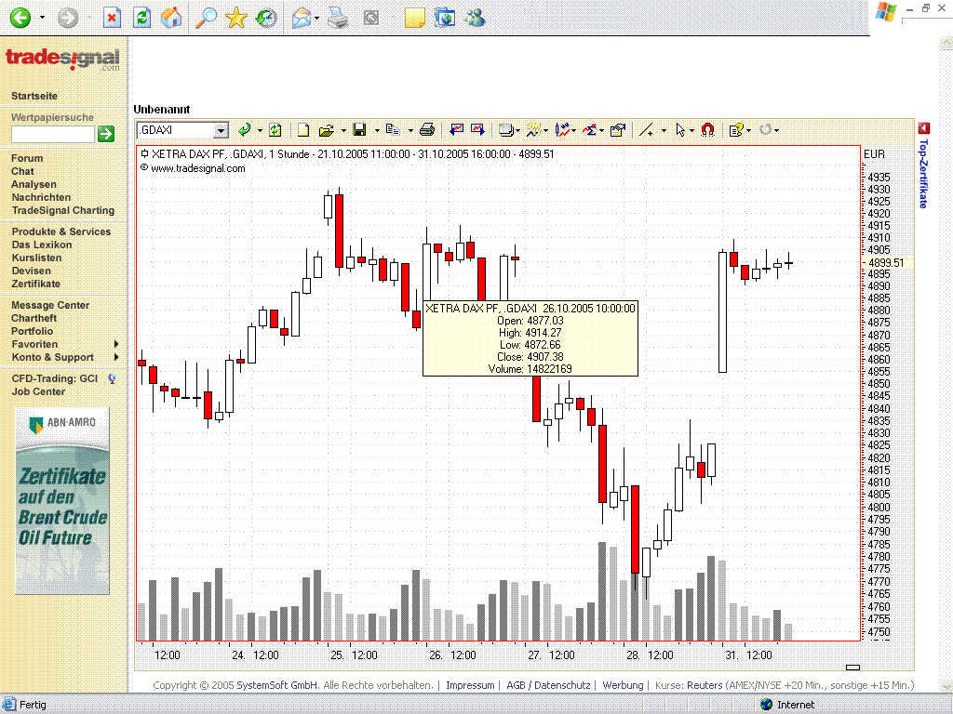Open Portfolio in the sidebar menu
The width and height of the screenshot is (953, 714).
(x=32, y=331)
